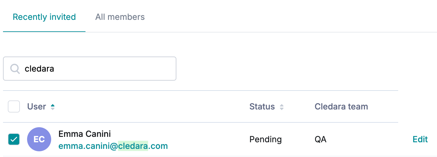Click the sort arrows beside User
437x157 pixels.
[53, 107]
